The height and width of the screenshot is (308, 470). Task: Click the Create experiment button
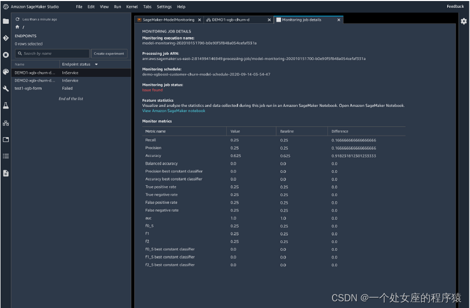[109, 54]
